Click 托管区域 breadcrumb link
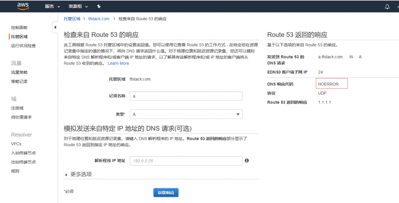The image size is (399, 203). tap(72, 19)
